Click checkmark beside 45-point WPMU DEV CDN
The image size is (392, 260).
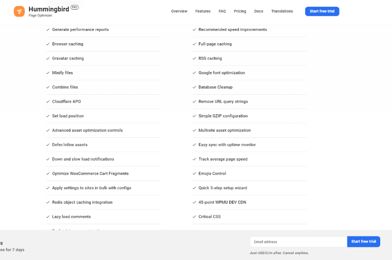click(194, 202)
